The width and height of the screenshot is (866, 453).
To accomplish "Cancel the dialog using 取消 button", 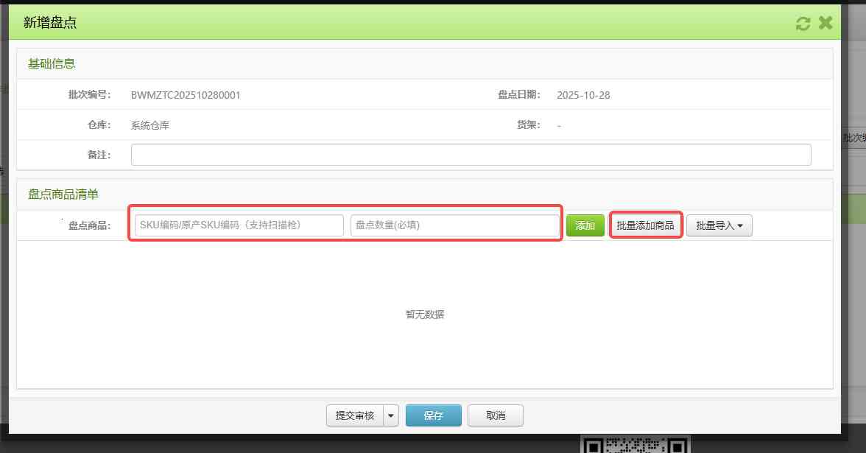I will click(496, 415).
